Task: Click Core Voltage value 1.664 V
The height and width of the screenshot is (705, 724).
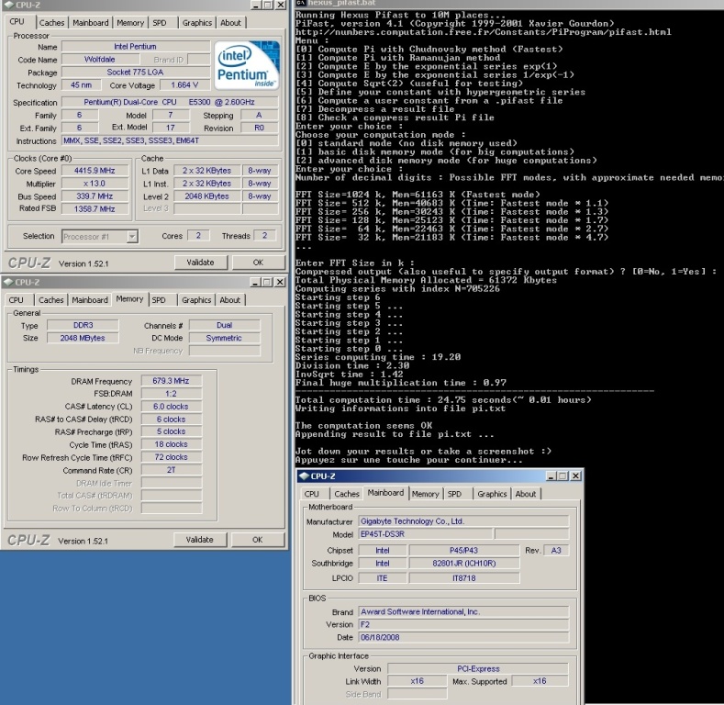Action: pyautogui.click(x=184, y=85)
